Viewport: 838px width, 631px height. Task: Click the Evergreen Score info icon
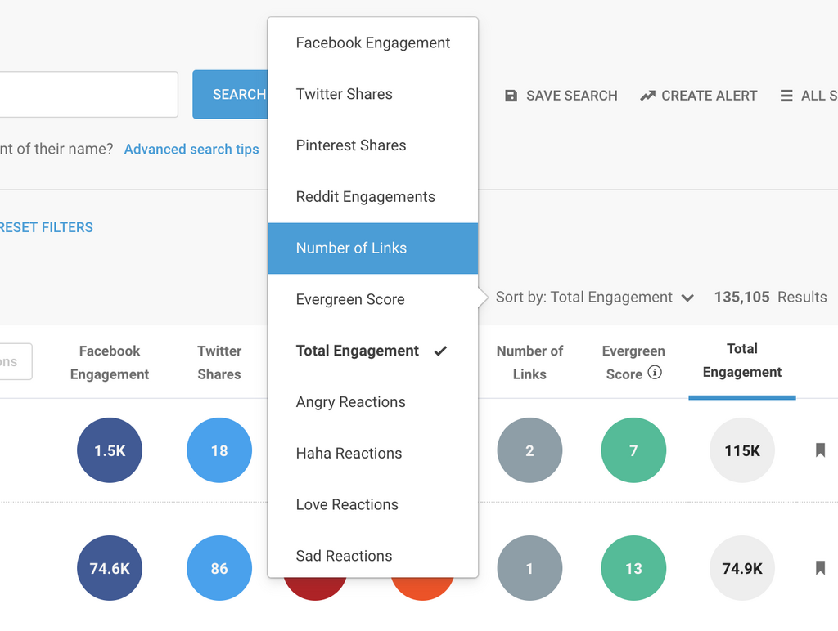click(x=655, y=373)
